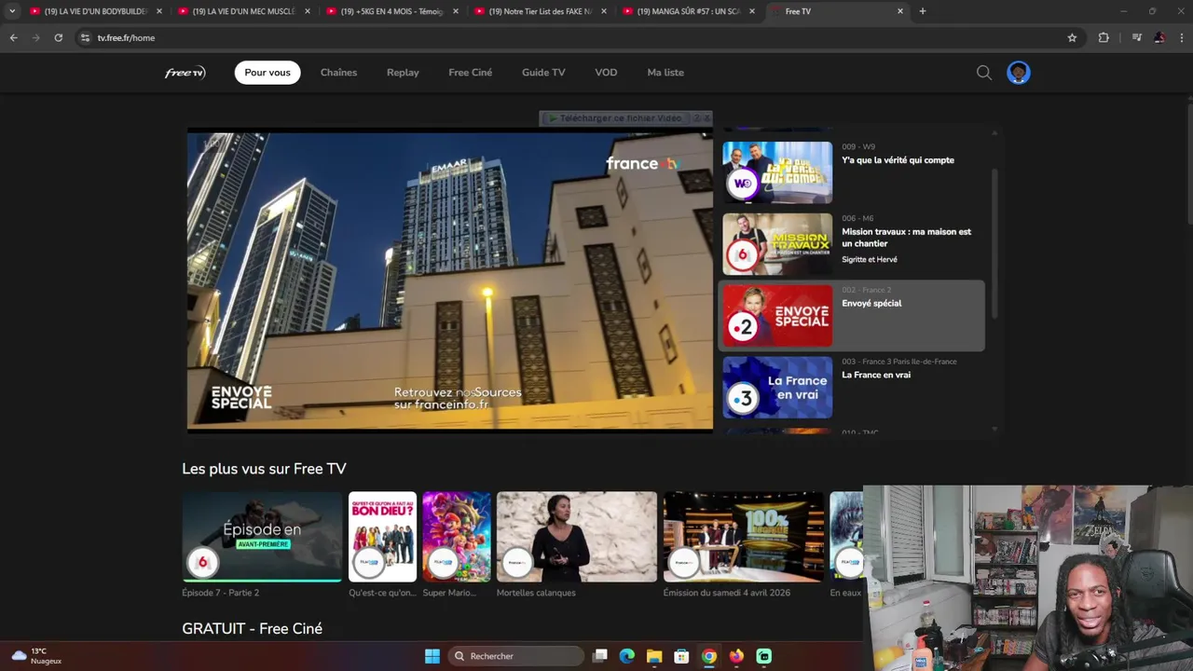Image resolution: width=1193 pixels, height=671 pixels.
Task: Click the GRATUIT - Free Ciné heading
Action: (252, 629)
